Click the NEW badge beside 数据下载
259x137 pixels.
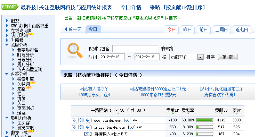pyautogui.click(x=31, y=131)
